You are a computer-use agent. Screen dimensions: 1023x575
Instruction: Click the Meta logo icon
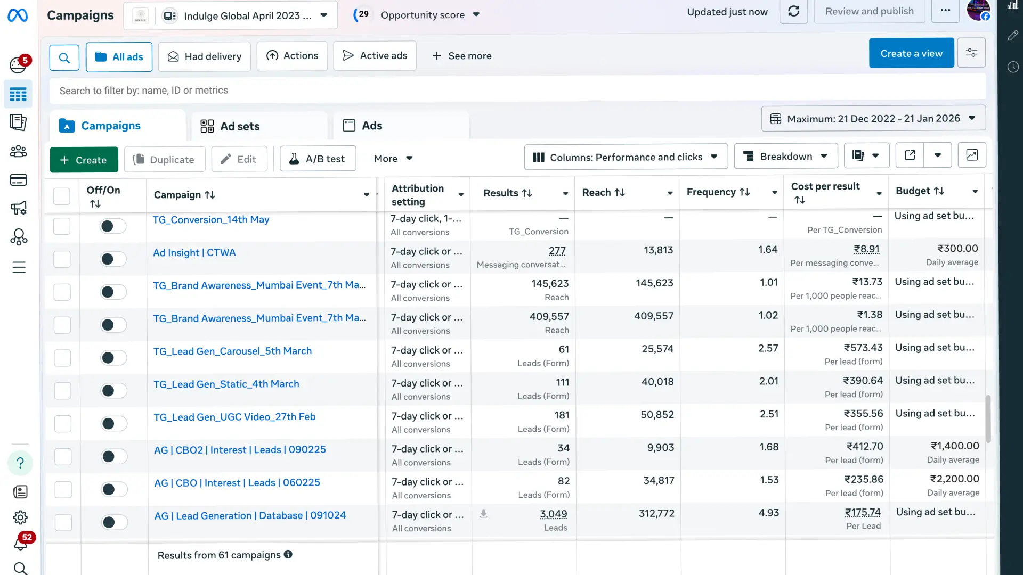click(18, 15)
